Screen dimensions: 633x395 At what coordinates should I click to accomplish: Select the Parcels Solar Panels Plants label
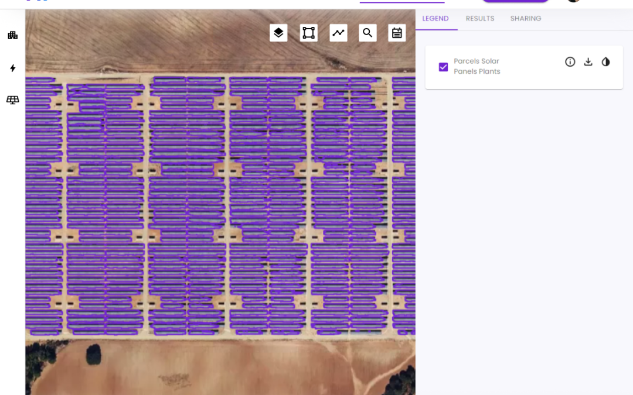(477, 66)
